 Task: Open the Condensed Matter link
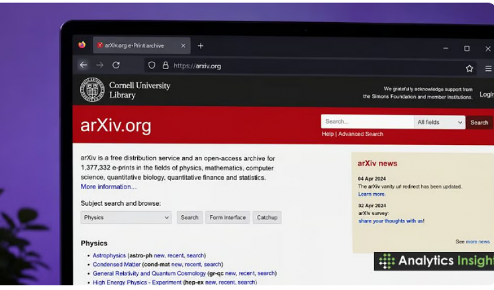click(x=117, y=264)
